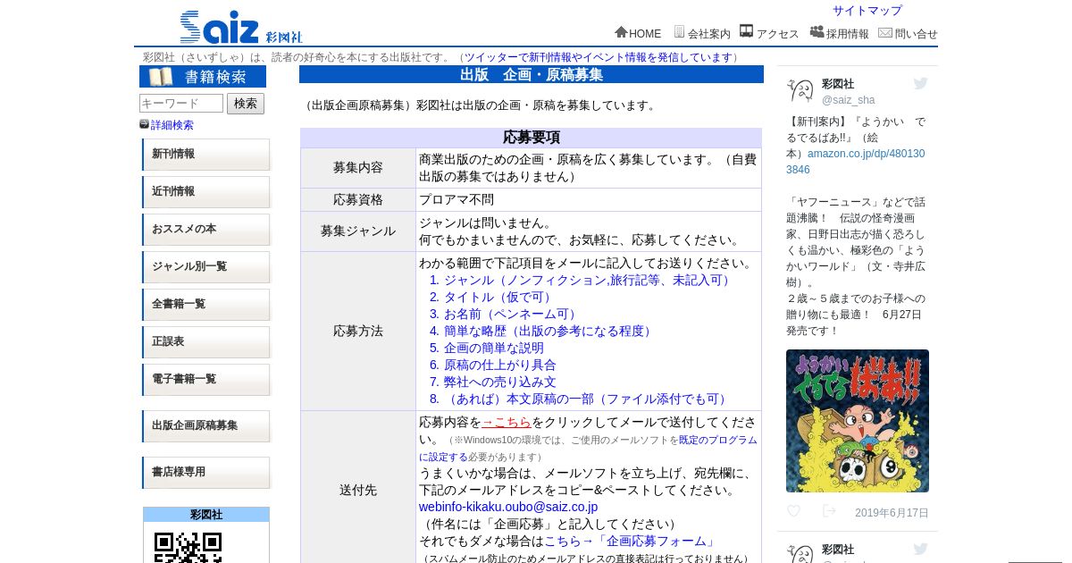Screen dimensions: 1072x563
Task: Click the 出版 企画・原稿募集 page heading
Action: 532,74
